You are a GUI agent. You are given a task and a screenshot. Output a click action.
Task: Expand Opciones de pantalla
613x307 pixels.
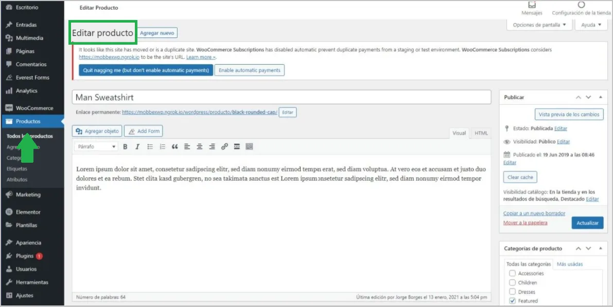539,25
